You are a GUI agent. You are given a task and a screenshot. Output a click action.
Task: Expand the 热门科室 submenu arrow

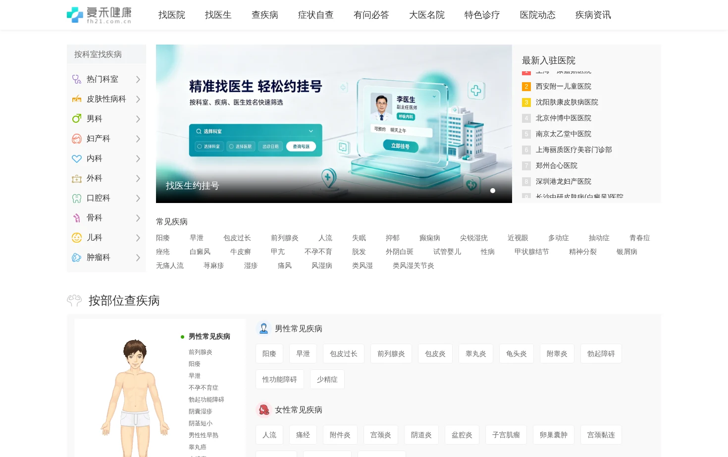(138, 79)
